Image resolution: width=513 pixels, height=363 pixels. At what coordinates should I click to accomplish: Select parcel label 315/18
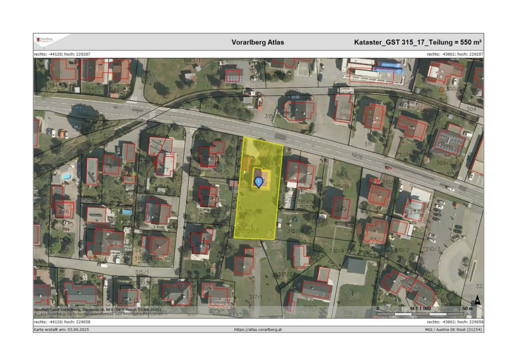295,231
